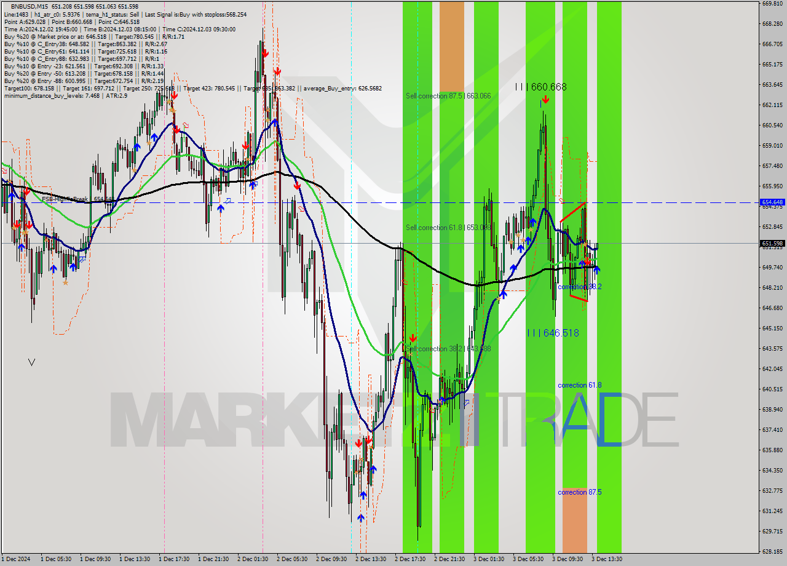
Task: Select the blue 'correction 61.8' label
Action: [579, 385]
